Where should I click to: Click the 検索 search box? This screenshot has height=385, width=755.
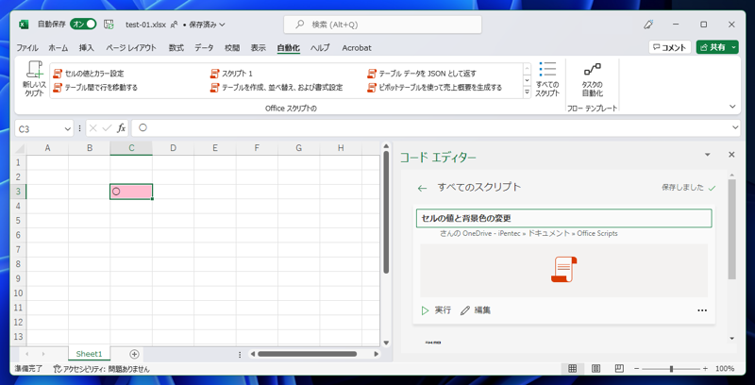click(x=382, y=25)
